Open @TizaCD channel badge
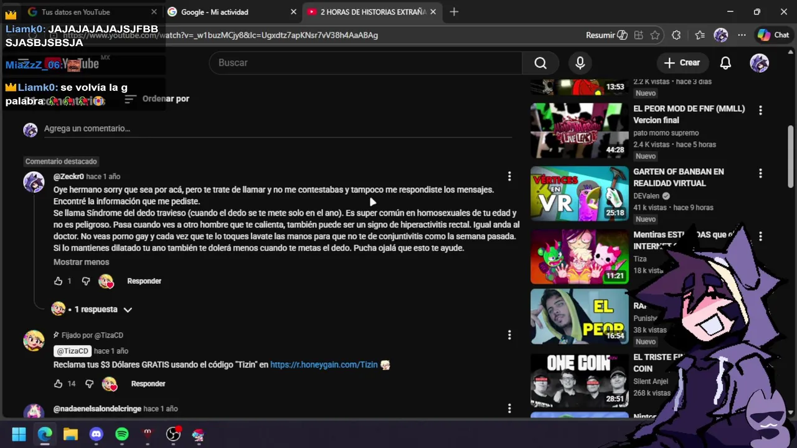Viewport: 797px width, 448px height. (72, 351)
